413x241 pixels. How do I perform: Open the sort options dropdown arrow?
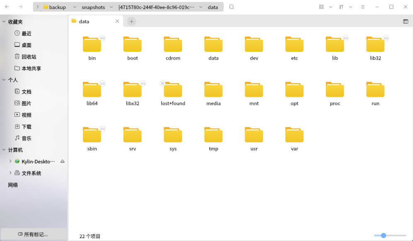tap(350, 7)
